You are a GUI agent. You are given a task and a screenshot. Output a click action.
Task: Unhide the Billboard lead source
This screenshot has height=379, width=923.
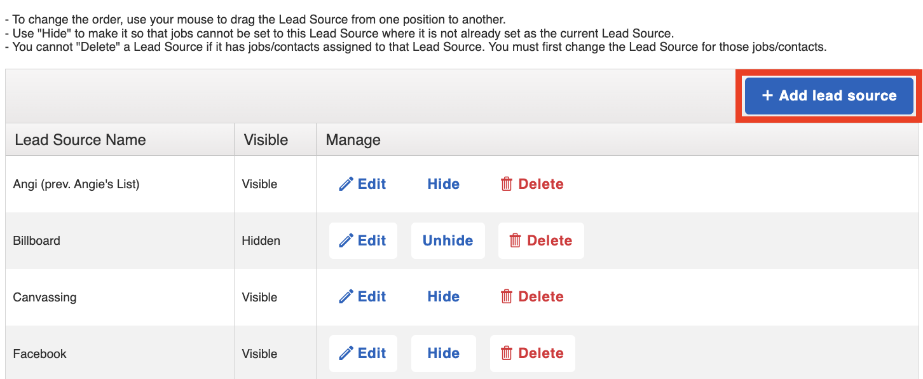(x=448, y=241)
